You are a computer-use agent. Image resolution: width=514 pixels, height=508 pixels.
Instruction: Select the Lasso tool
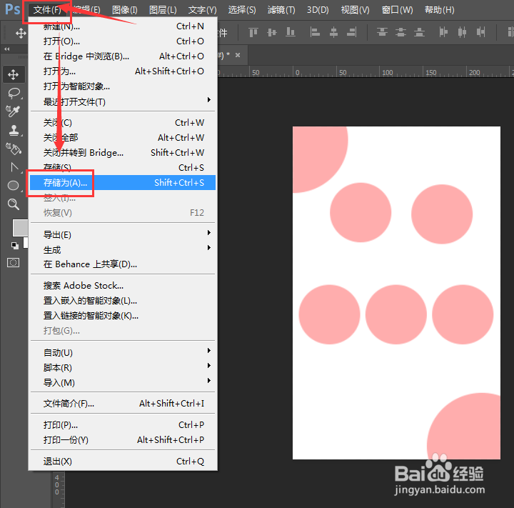pos(14,93)
